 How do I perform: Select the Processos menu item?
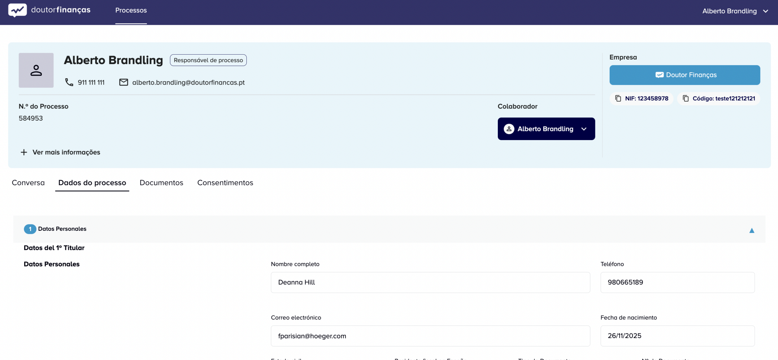point(131,10)
